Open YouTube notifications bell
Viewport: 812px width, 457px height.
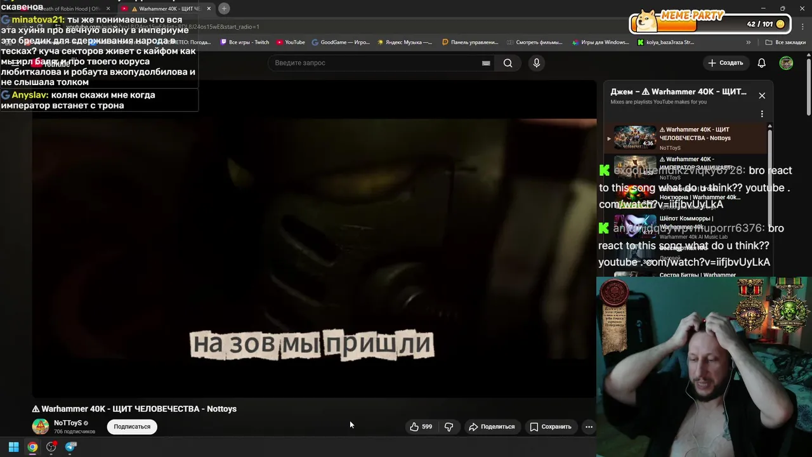761,63
